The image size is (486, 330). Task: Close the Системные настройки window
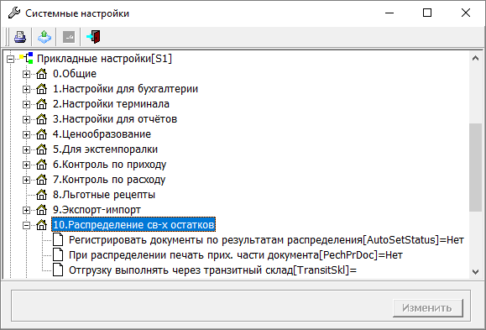pos(466,13)
